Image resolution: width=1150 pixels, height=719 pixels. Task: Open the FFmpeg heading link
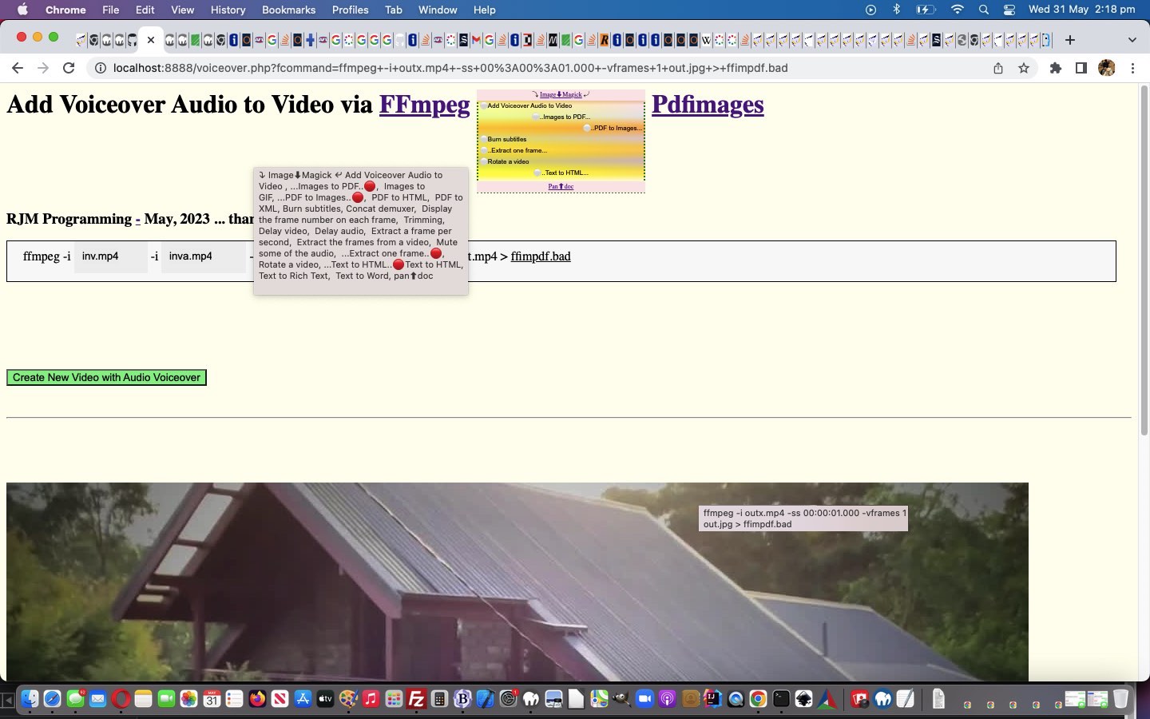click(x=424, y=105)
